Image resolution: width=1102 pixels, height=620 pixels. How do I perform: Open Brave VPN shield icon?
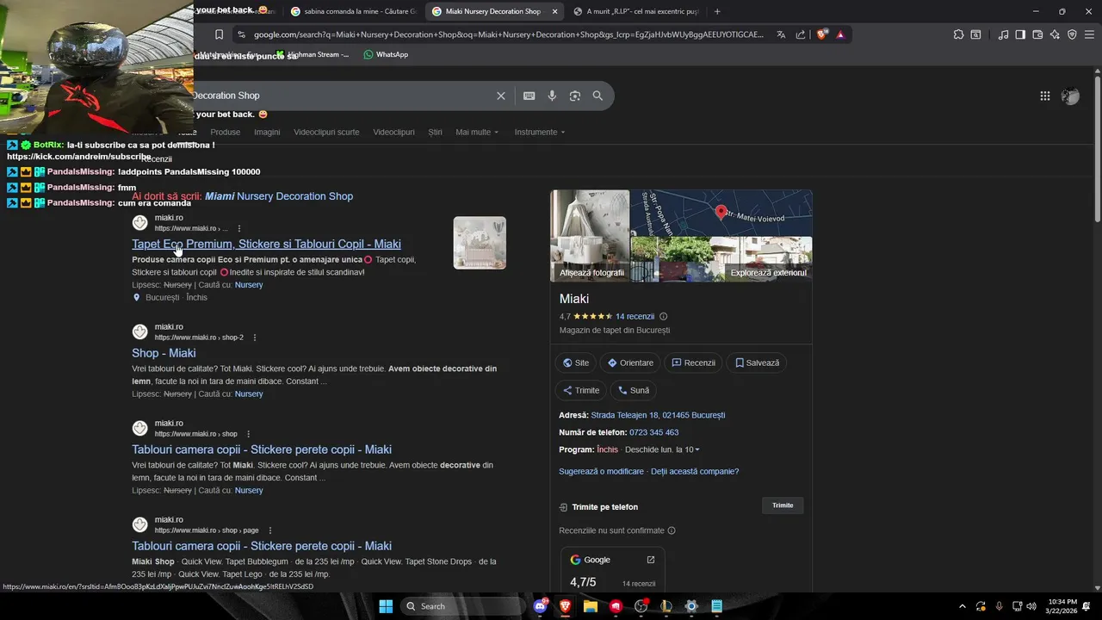click(x=1072, y=34)
